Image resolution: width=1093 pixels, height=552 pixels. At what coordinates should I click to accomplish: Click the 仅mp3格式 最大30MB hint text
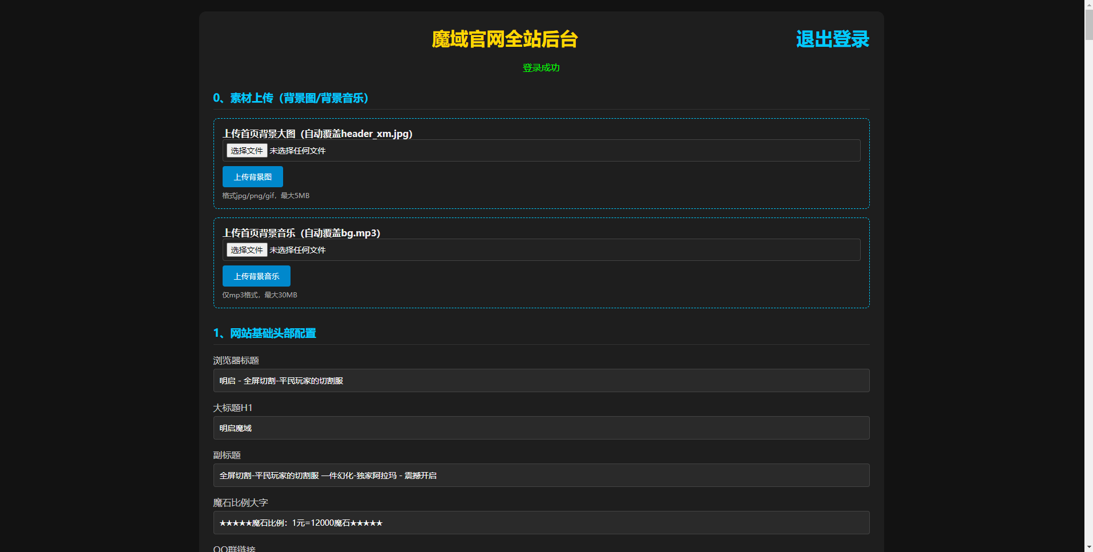[x=260, y=295]
